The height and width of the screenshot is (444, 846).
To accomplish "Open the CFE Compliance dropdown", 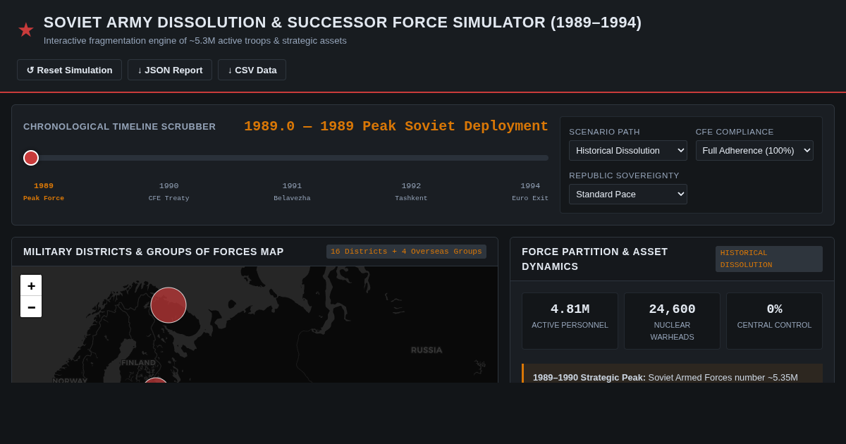I will 754,150.
